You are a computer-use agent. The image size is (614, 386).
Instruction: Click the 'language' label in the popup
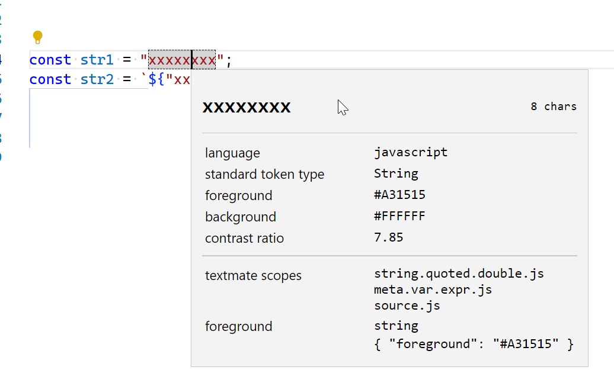point(232,153)
